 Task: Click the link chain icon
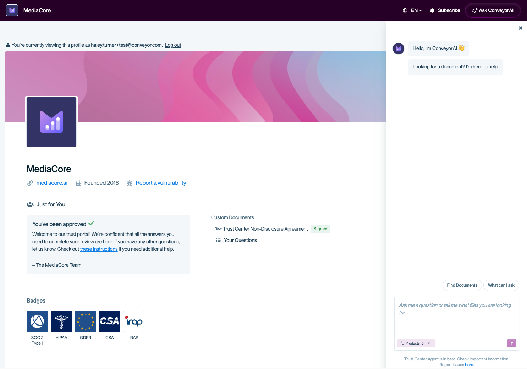pos(30,183)
